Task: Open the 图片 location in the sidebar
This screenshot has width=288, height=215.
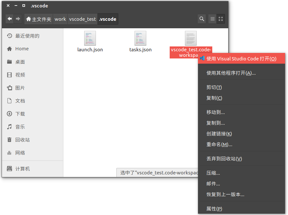Action: pos(33,88)
